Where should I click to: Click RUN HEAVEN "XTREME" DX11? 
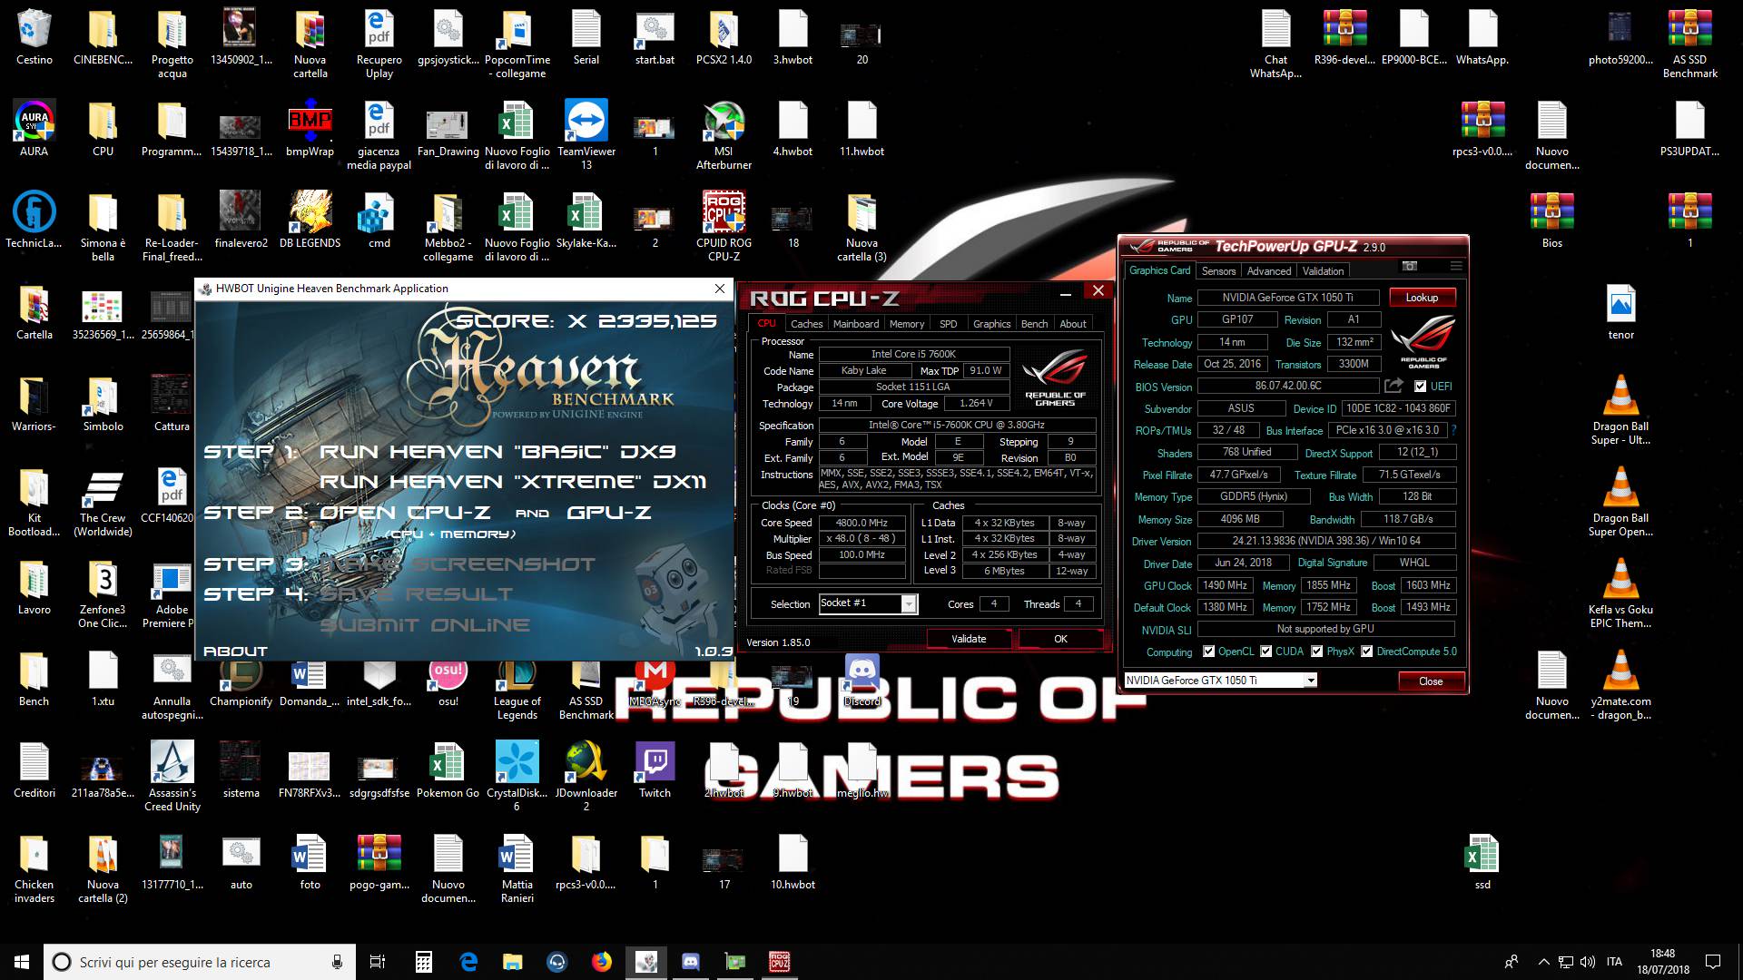513,482
